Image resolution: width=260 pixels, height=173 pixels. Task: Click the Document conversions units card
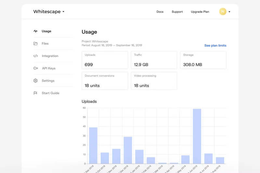pyautogui.click(x=105, y=81)
